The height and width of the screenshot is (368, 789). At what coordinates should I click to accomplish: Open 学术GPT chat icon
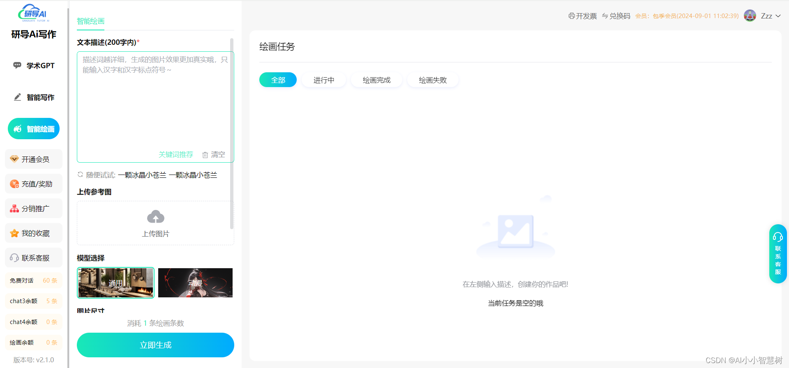coord(17,65)
